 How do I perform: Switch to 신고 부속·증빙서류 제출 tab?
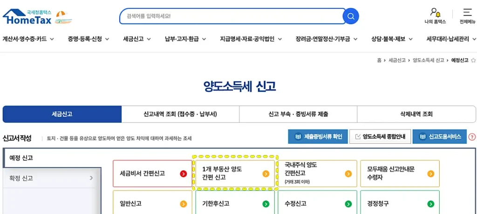[298, 114]
